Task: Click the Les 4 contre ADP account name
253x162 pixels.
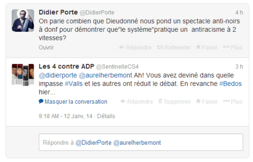Action: pyautogui.click(x=67, y=66)
